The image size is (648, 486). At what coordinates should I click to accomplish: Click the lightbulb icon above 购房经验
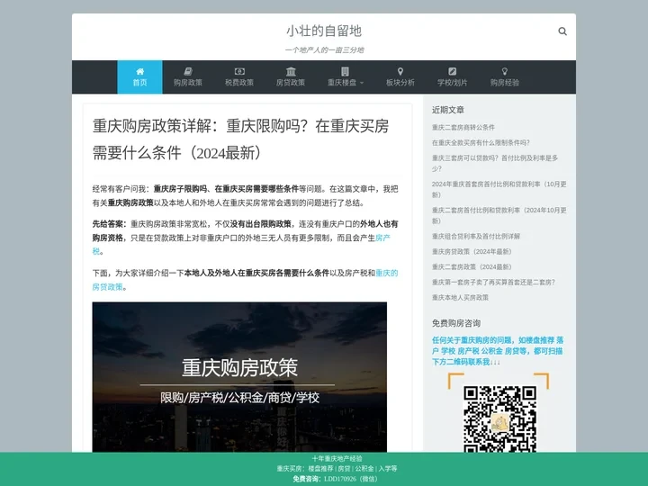pos(504,71)
